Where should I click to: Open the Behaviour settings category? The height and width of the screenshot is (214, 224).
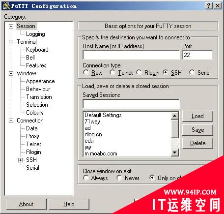(38, 89)
